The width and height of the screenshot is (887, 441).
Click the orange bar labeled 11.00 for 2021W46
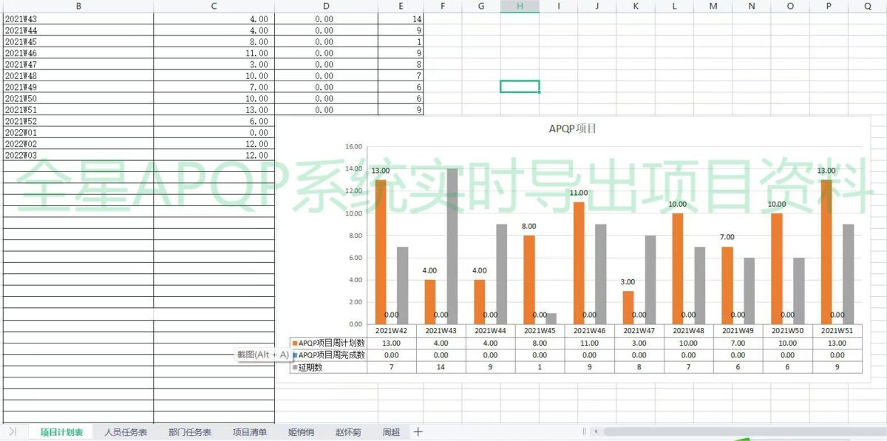(x=580, y=263)
